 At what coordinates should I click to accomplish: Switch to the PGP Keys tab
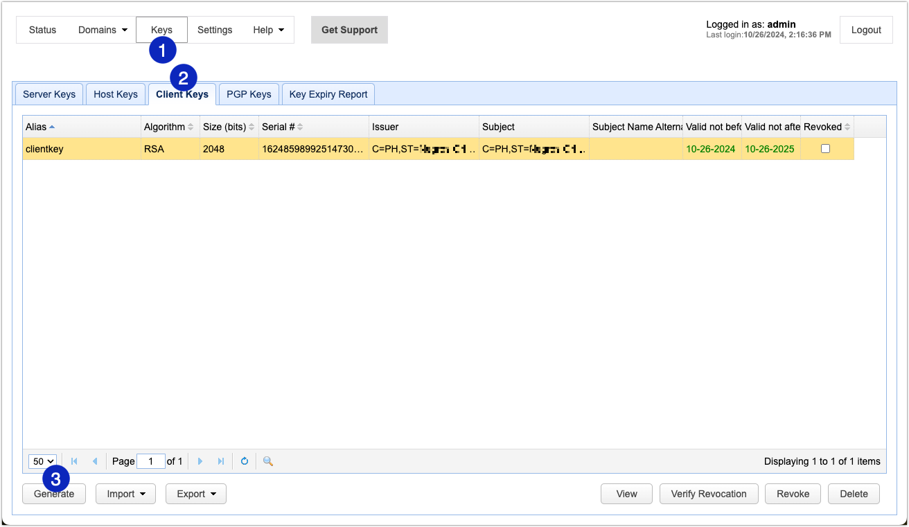pos(249,94)
